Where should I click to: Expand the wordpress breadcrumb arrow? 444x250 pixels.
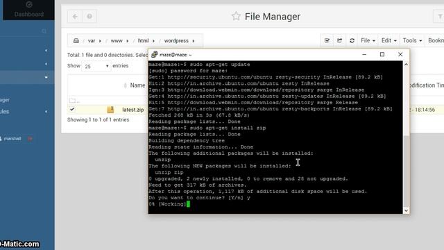click(194, 41)
